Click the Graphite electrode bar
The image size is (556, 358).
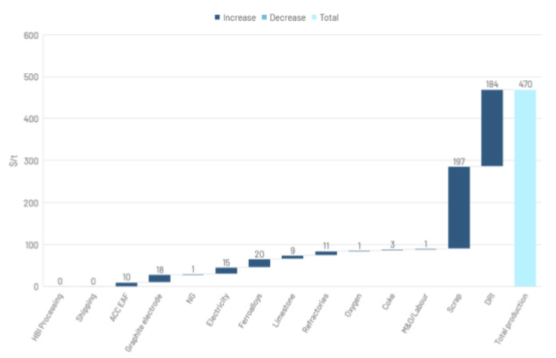[x=160, y=278]
